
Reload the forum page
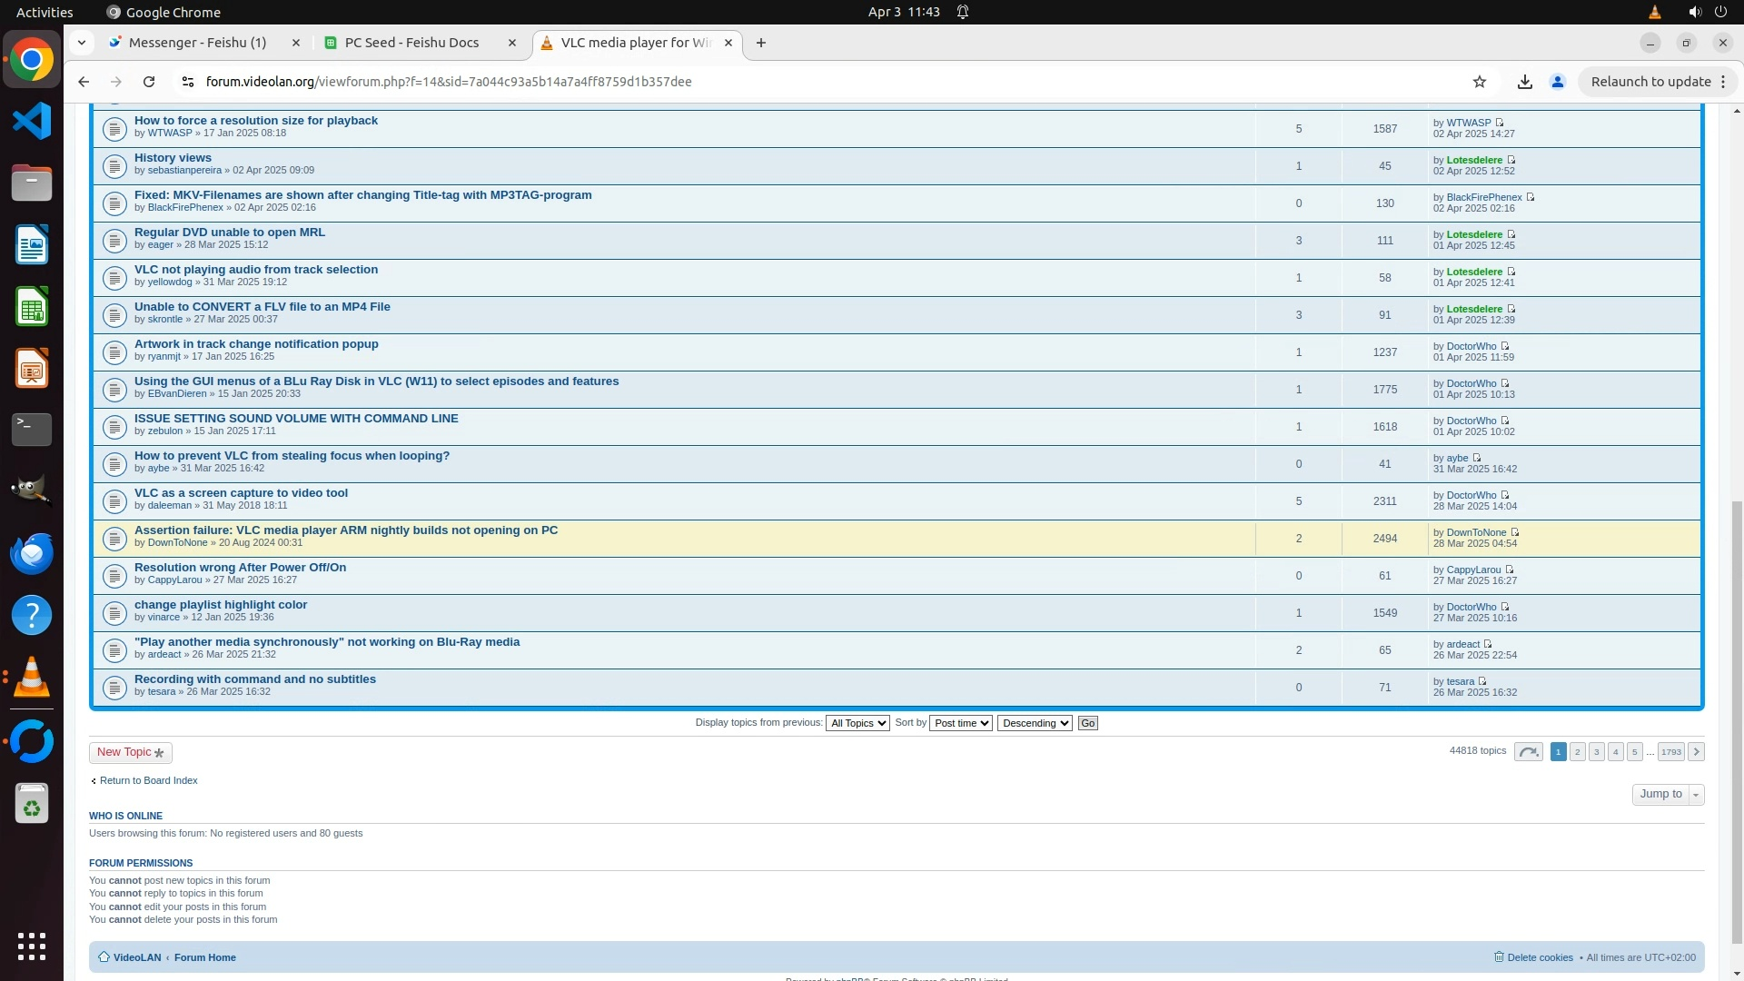[x=149, y=82]
